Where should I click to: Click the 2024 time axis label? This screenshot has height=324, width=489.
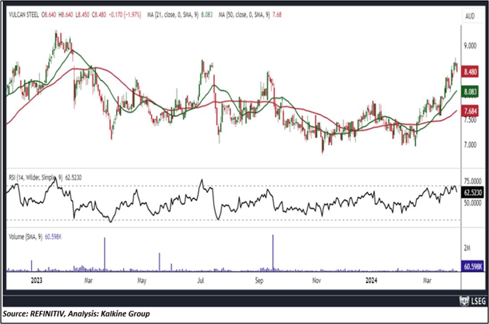(371, 280)
